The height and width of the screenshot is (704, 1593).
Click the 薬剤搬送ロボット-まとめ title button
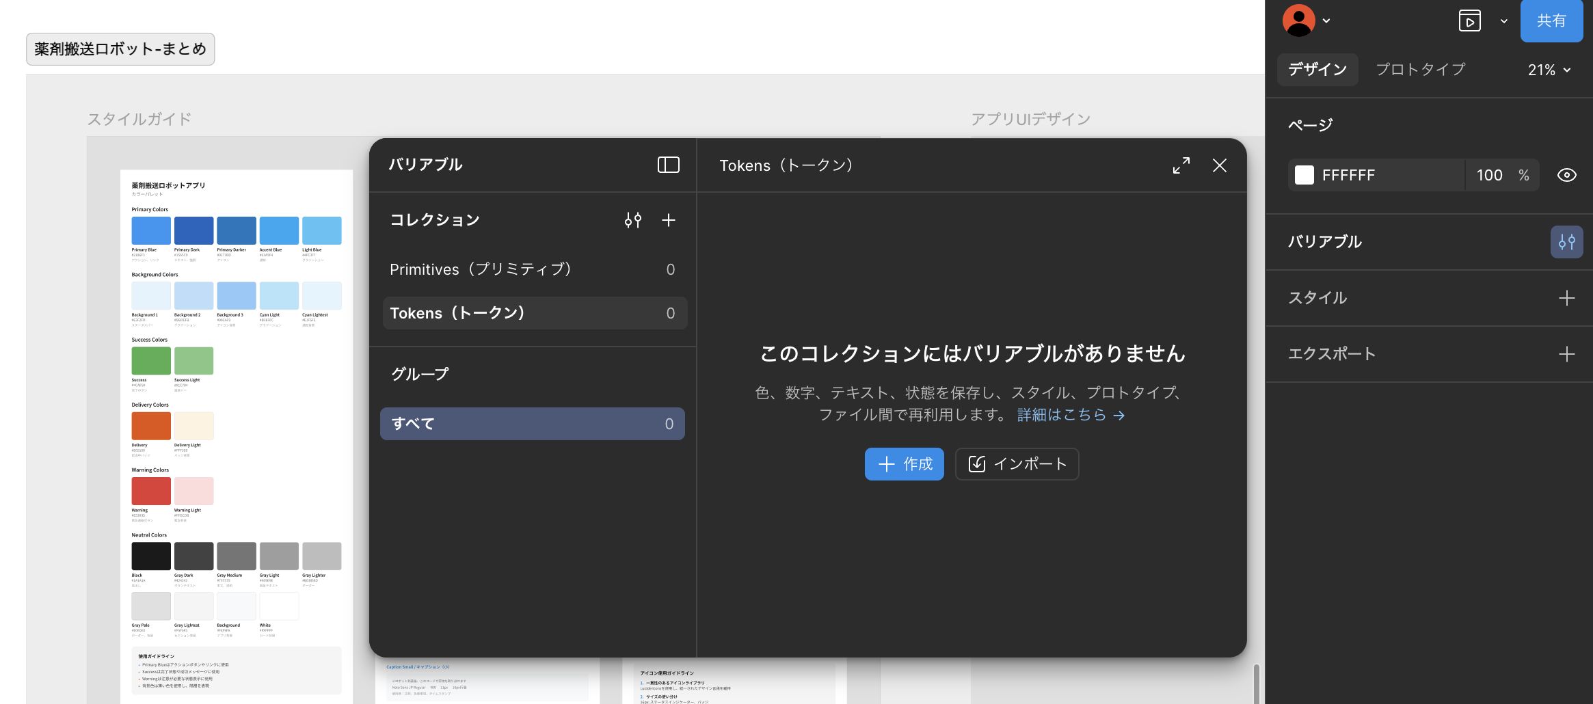[120, 49]
